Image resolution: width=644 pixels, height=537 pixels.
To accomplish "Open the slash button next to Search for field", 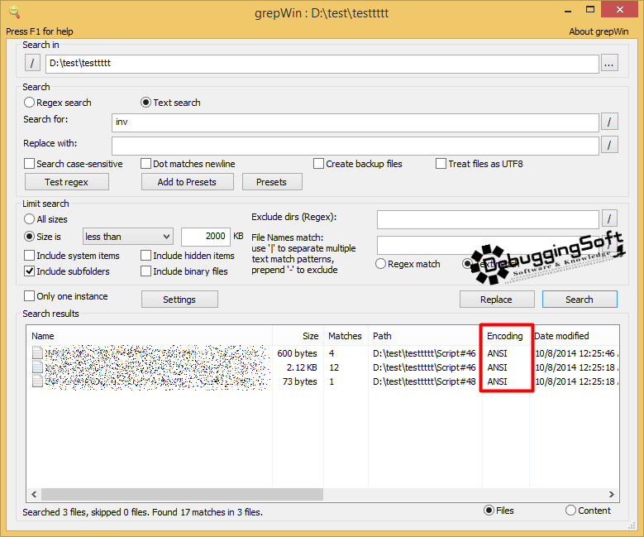I will coord(609,122).
